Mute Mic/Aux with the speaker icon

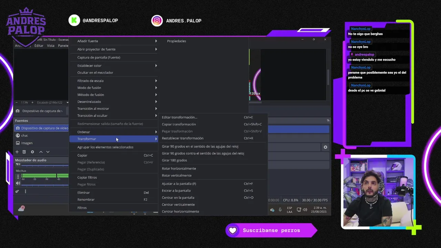pos(18,183)
